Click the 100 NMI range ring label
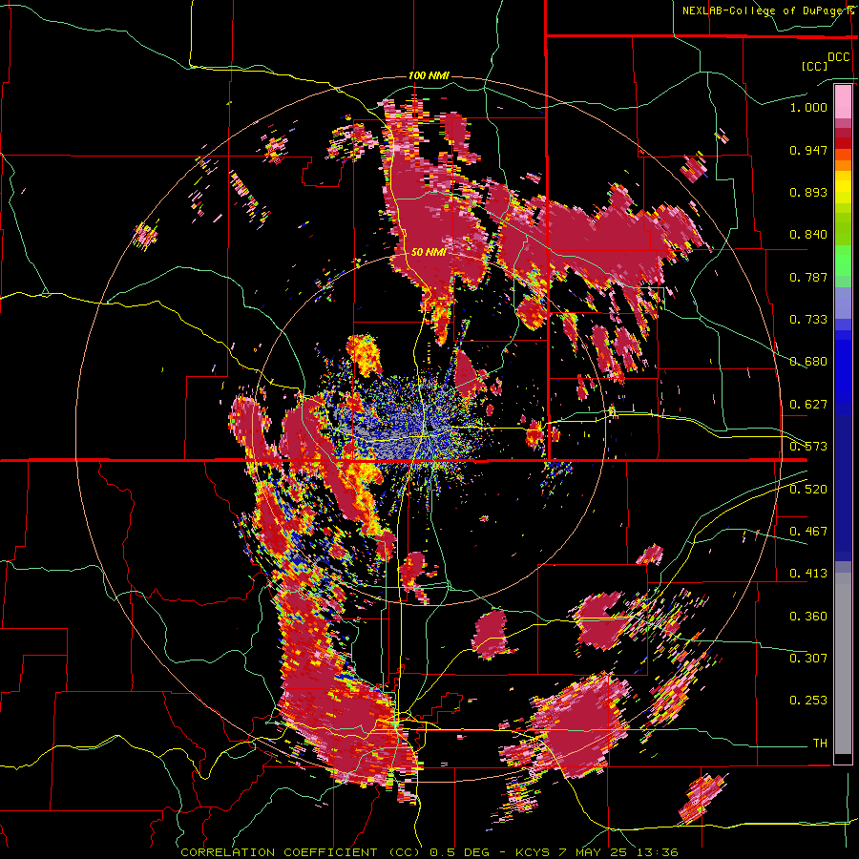Screen dimensions: 859x859 click(x=429, y=75)
